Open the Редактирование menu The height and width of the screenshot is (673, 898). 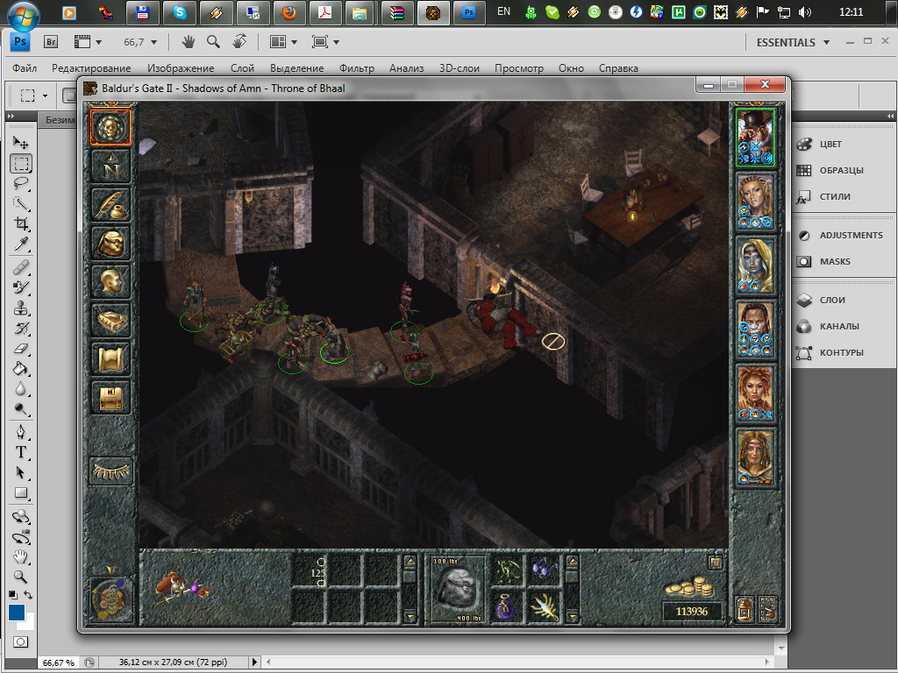[91, 68]
